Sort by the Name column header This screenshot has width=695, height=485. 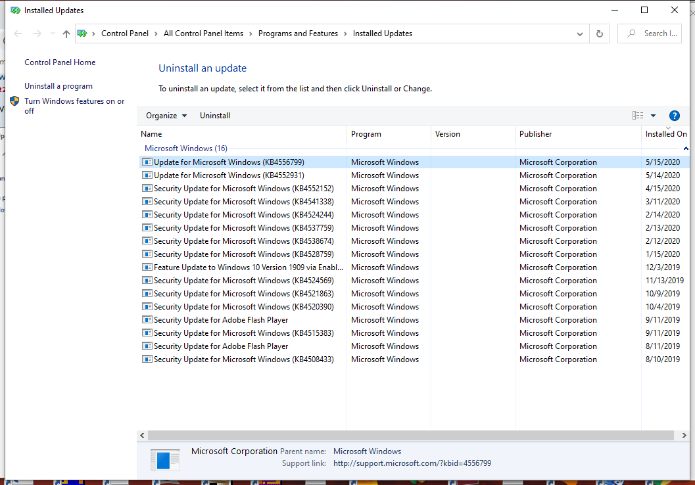242,134
